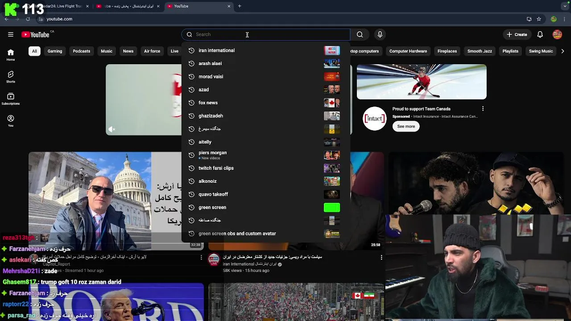
Task: Select the Swing Music chip
Action: (x=541, y=51)
